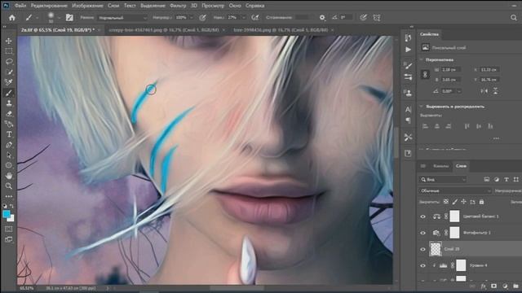Open the History panel icon in side dock
Image resolution: width=522 pixels, height=293 pixels.
click(408, 38)
